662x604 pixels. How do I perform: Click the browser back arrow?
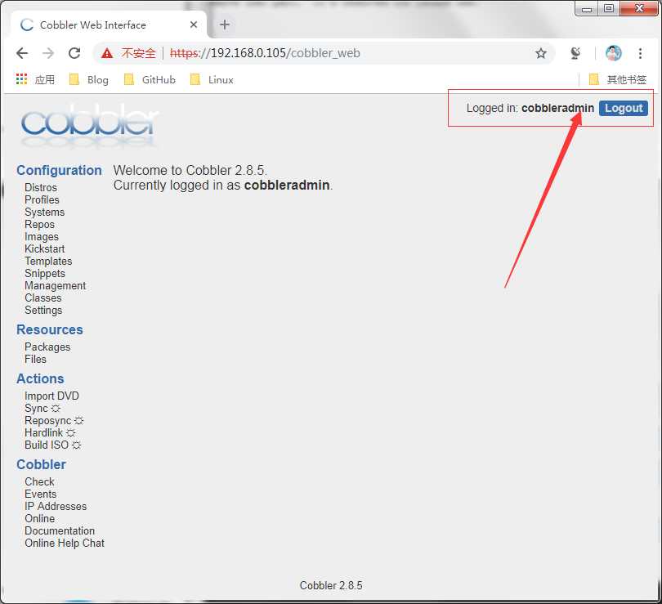pos(22,53)
